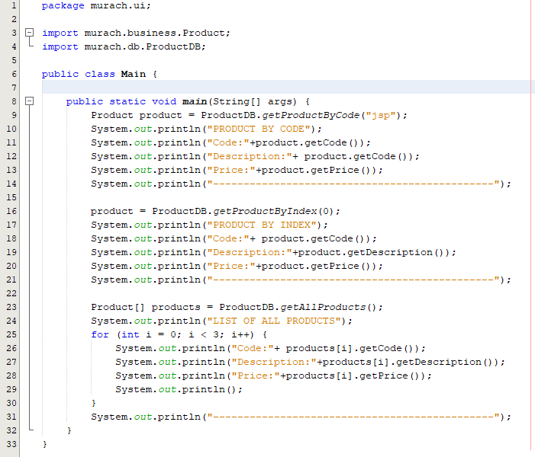Screen dimensions: 535x457
Task: Click 'Product[] products' declaration
Action: (146, 307)
